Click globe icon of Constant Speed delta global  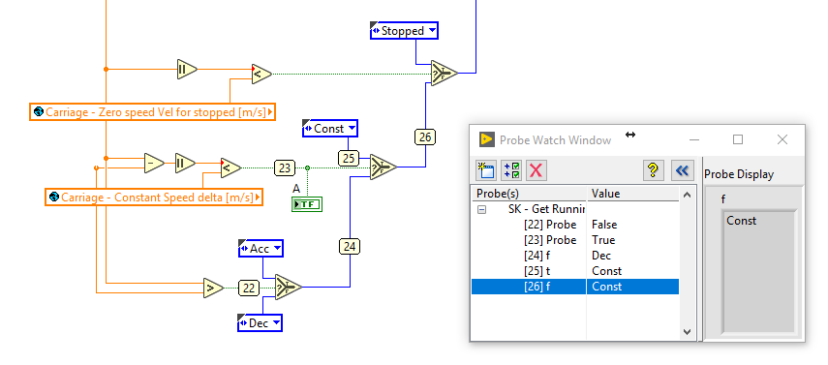[54, 198]
